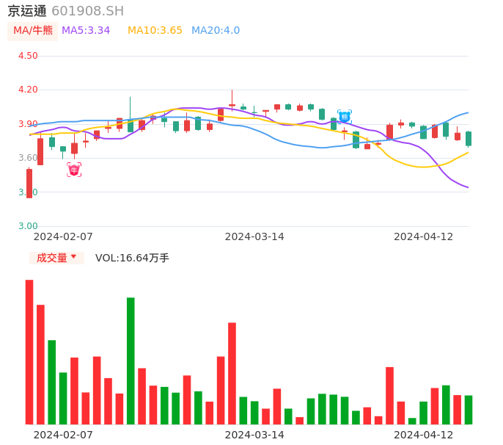Click the 4.50 price axis label

(28, 56)
